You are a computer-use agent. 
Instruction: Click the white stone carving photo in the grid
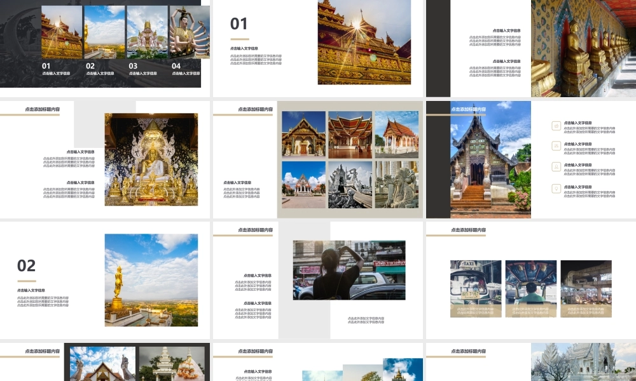(397, 185)
